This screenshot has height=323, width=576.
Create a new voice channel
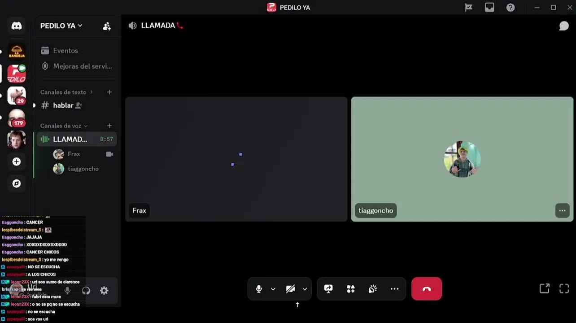(x=109, y=126)
